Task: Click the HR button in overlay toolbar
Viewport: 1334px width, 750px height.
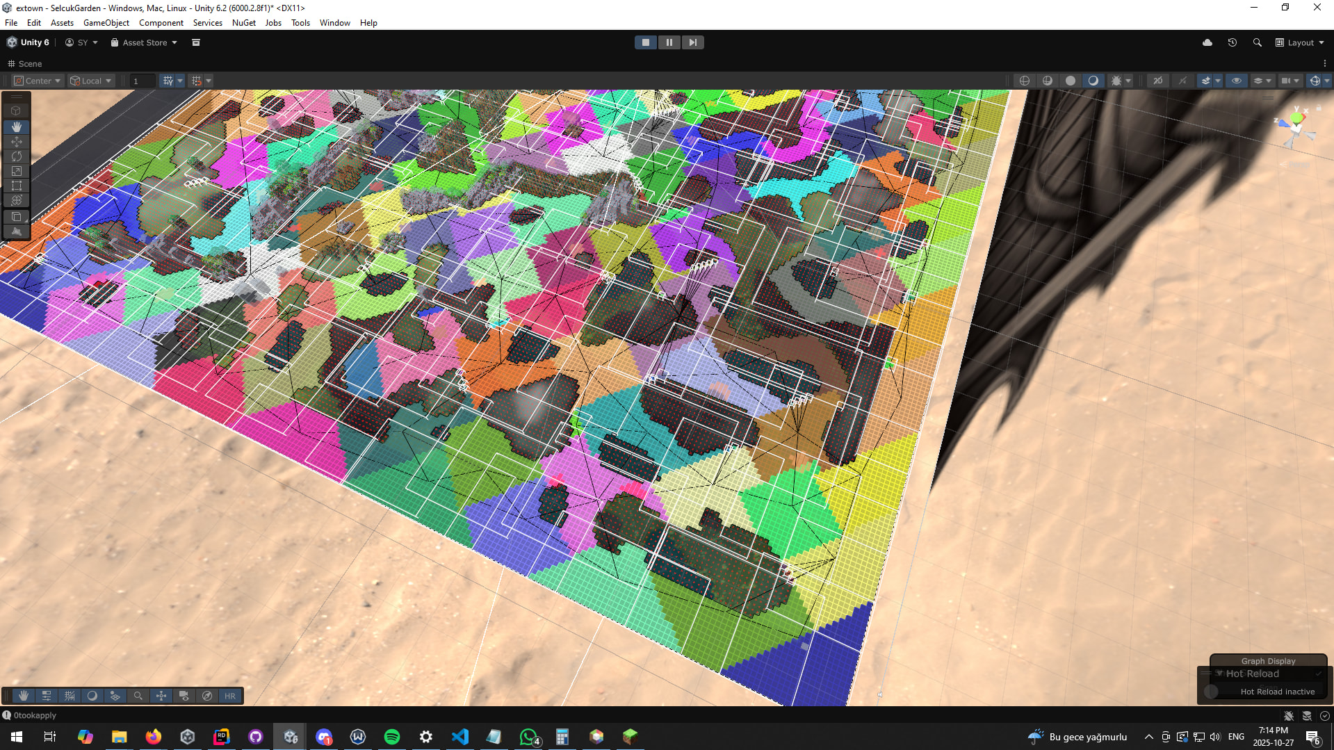Action: (230, 696)
